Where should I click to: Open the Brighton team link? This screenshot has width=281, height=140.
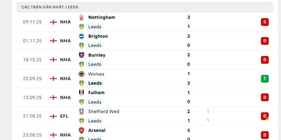pyautogui.click(x=98, y=36)
